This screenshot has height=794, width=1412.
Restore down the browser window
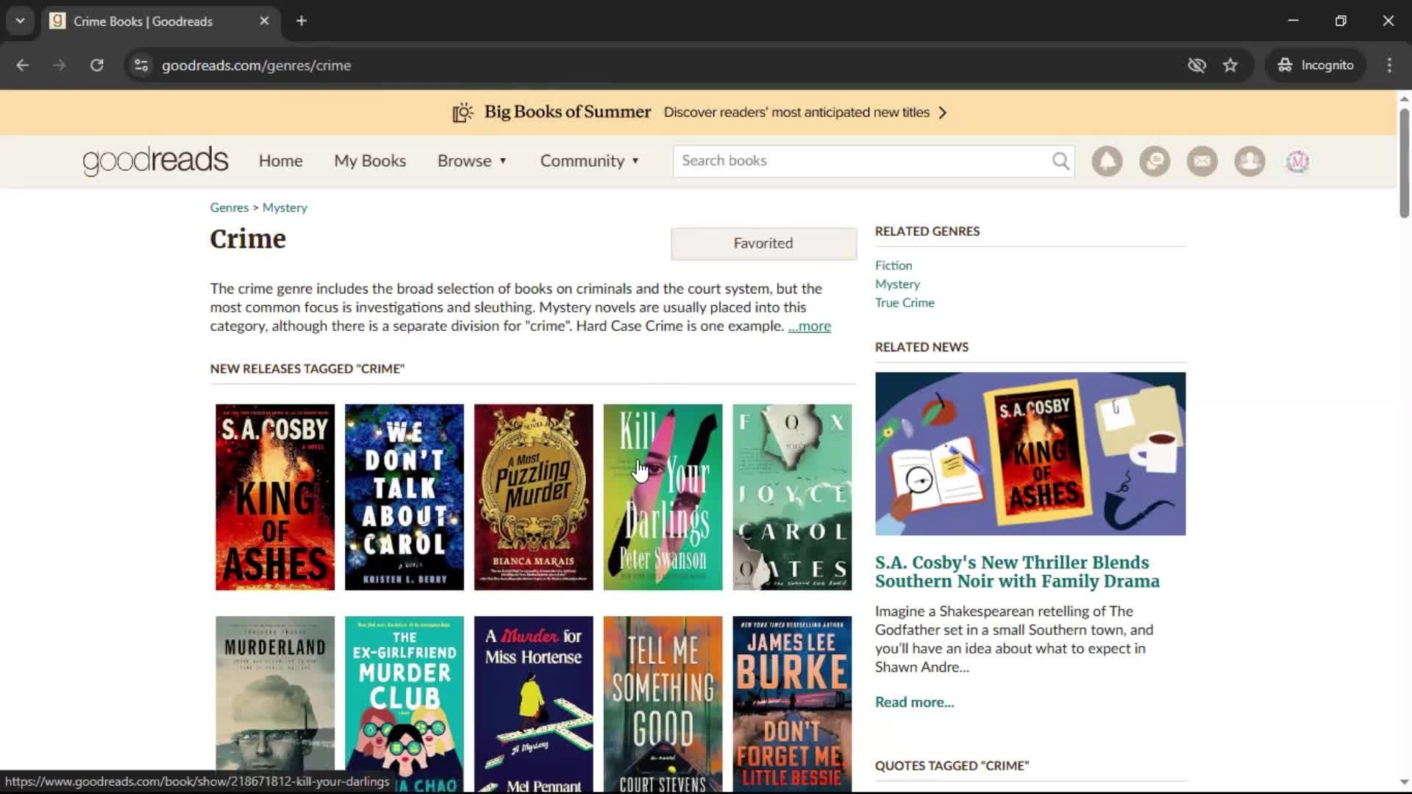click(1341, 21)
